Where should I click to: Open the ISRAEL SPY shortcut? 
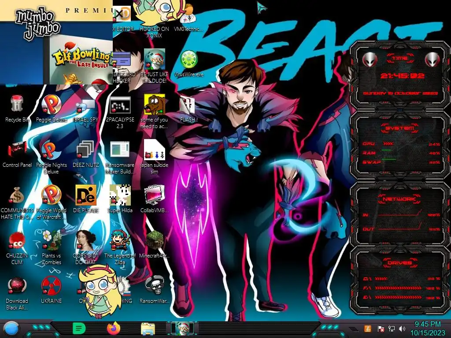[x=85, y=109]
